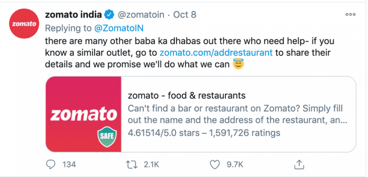Image resolution: width=368 pixels, height=177 pixels.
Task: Click the @zomatoin handle
Action: tap(141, 15)
